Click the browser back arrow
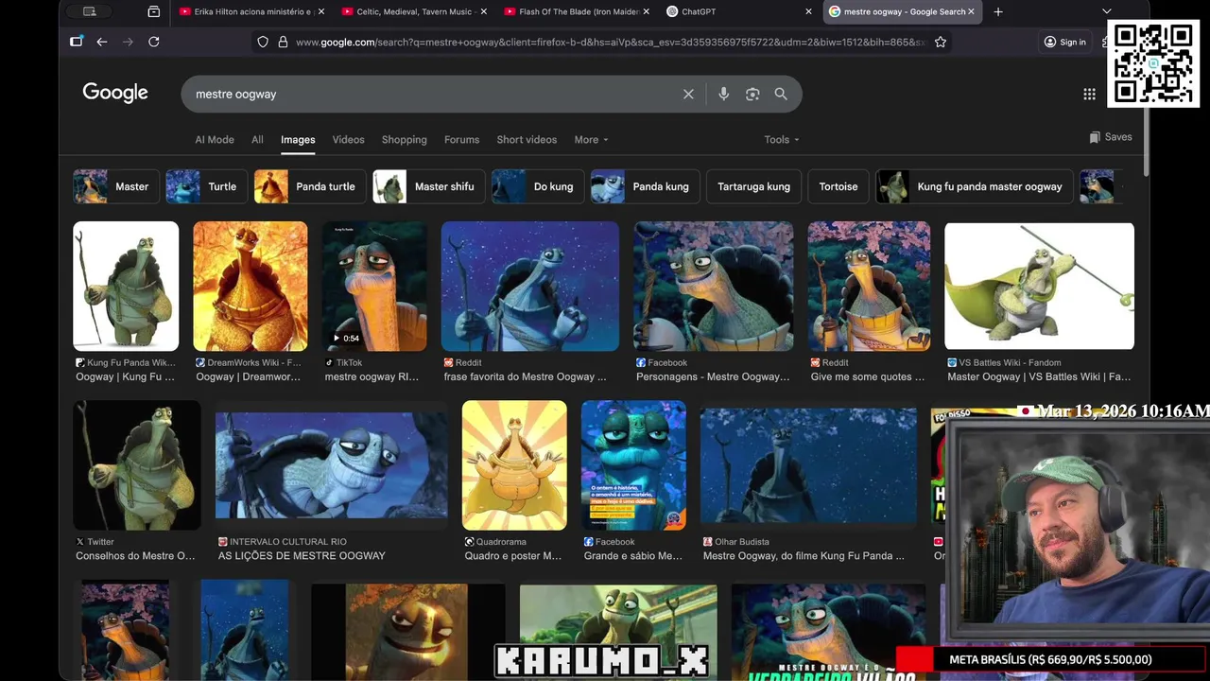 (x=101, y=42)
